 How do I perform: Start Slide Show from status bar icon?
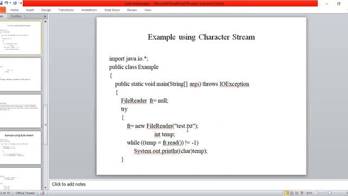tap(302, 193)
